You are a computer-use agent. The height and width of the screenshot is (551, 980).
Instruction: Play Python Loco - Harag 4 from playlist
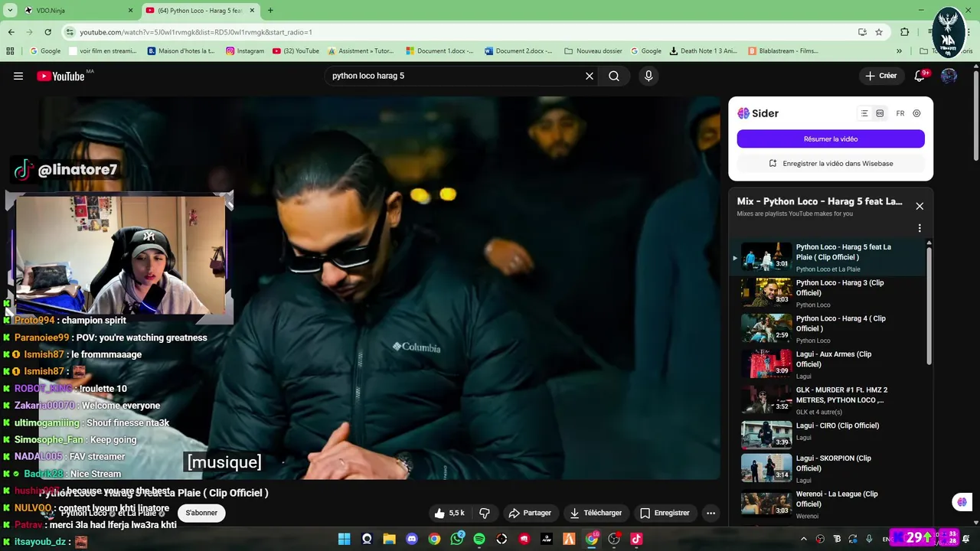point(827,329)
